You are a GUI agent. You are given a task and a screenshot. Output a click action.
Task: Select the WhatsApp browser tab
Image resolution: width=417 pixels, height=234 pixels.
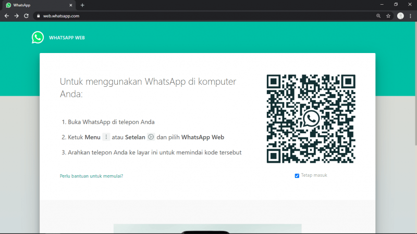tap(39, 5)
